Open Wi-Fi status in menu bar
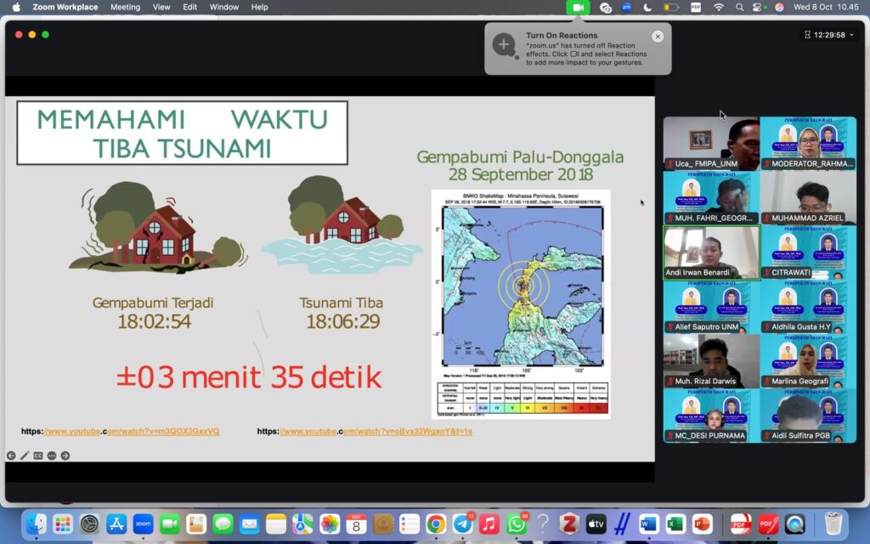The width and height of the screenshot is (870, 544). coord(719,7)
